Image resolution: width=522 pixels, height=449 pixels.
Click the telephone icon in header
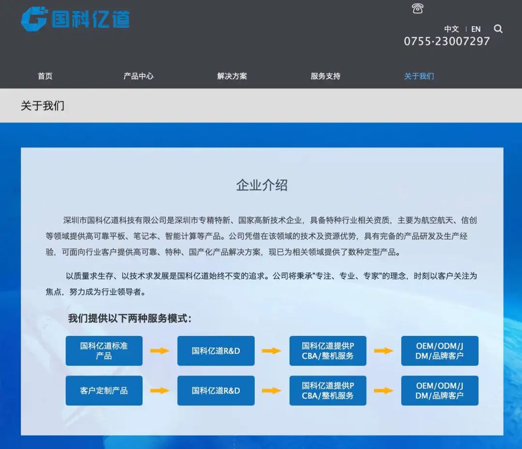pyautogui.click(x=418, y=8)
